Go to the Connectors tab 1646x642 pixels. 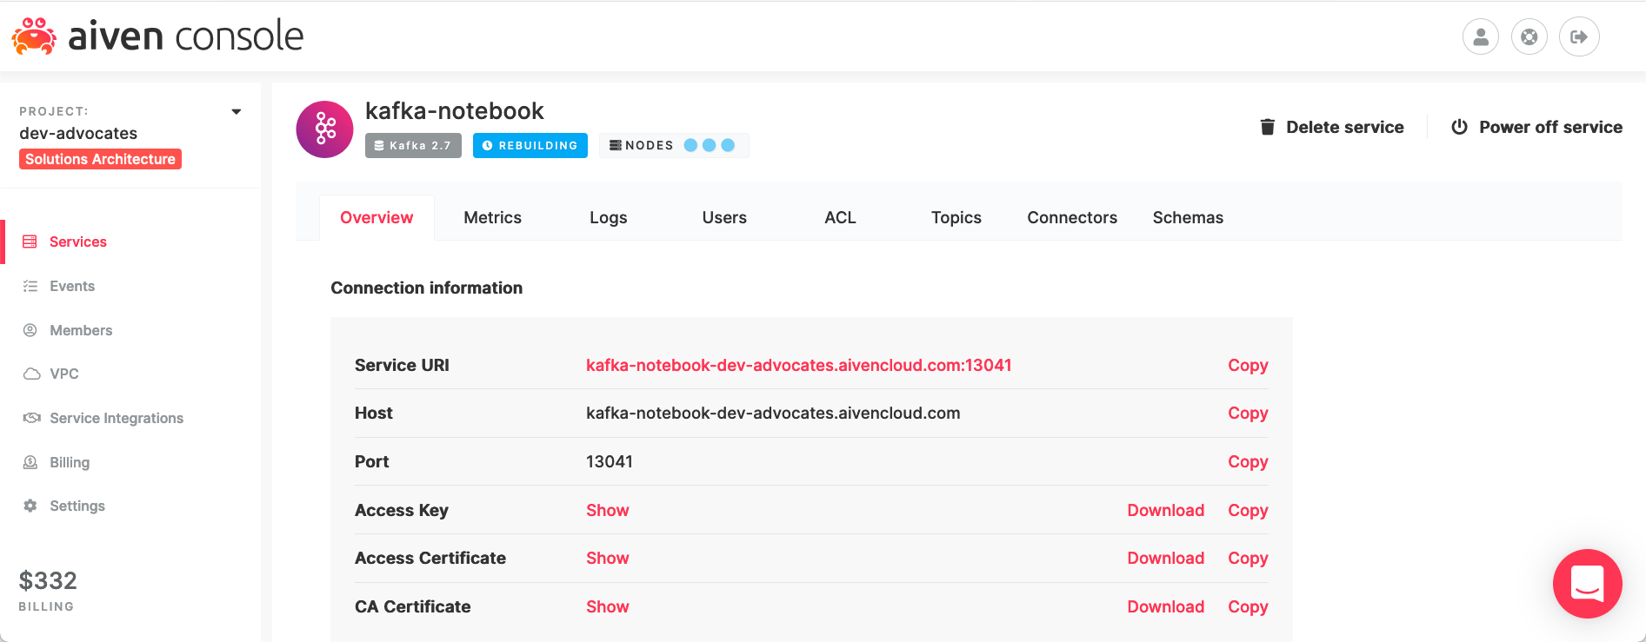[x=1072, y=217]
